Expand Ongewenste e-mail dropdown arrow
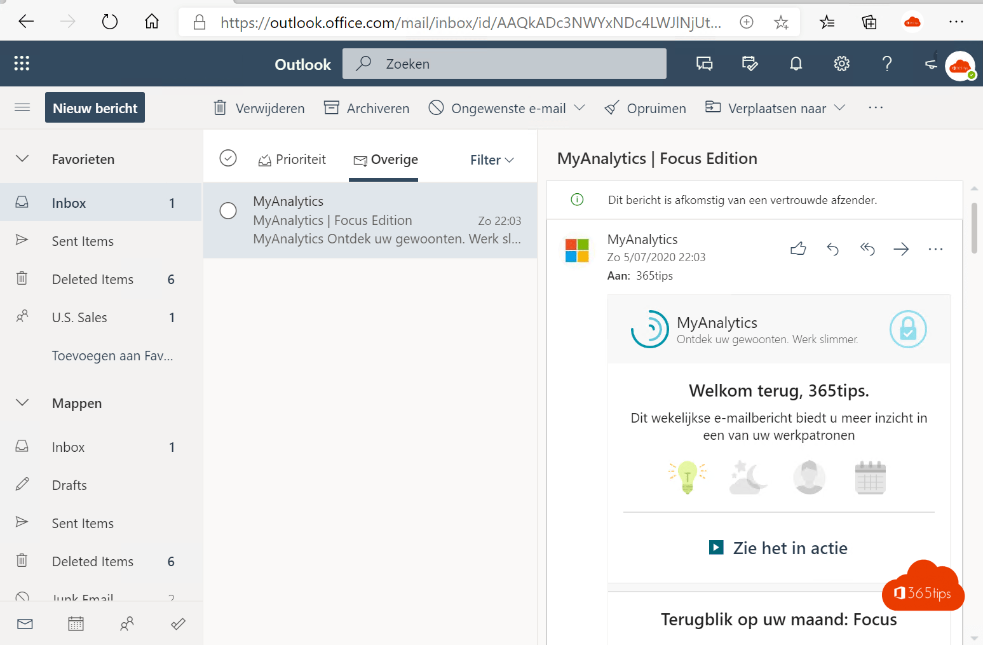 point(580,107)
